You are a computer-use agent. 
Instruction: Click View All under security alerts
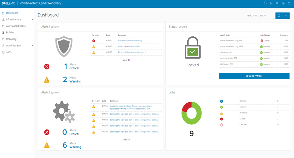[x=127, y=60]
